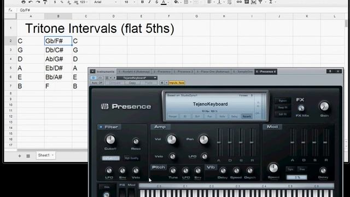Toggle the High Quality filter button

click(132, 158)
